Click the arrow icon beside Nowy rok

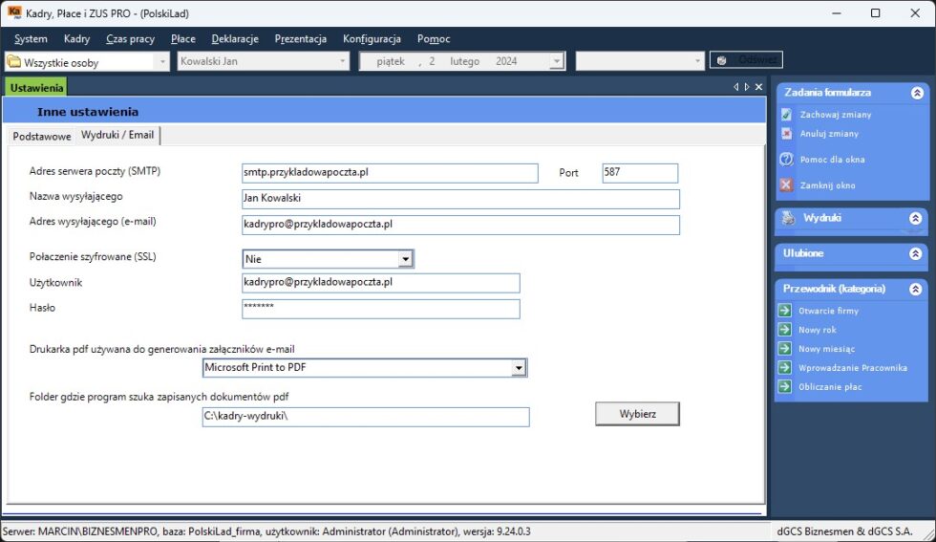tap(784, 329)
